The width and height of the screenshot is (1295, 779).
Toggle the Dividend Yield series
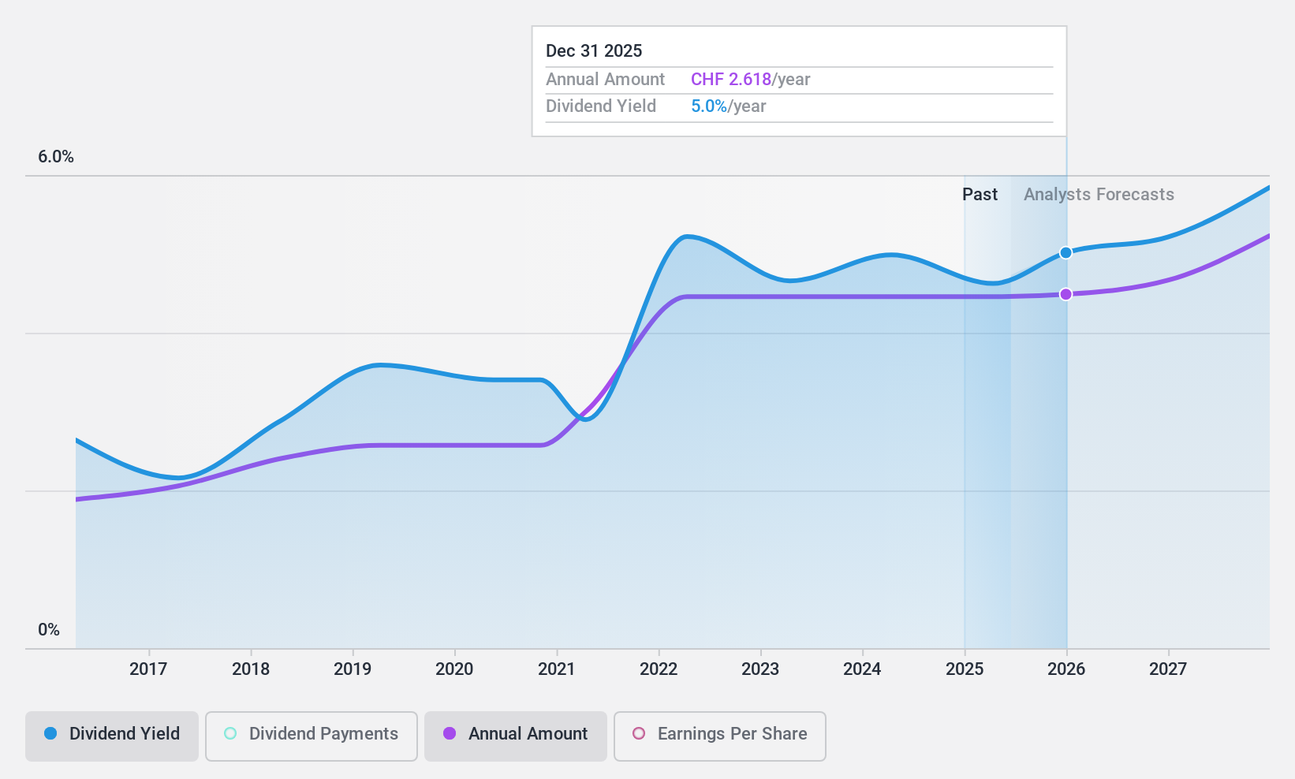click(x=112, y=736)
